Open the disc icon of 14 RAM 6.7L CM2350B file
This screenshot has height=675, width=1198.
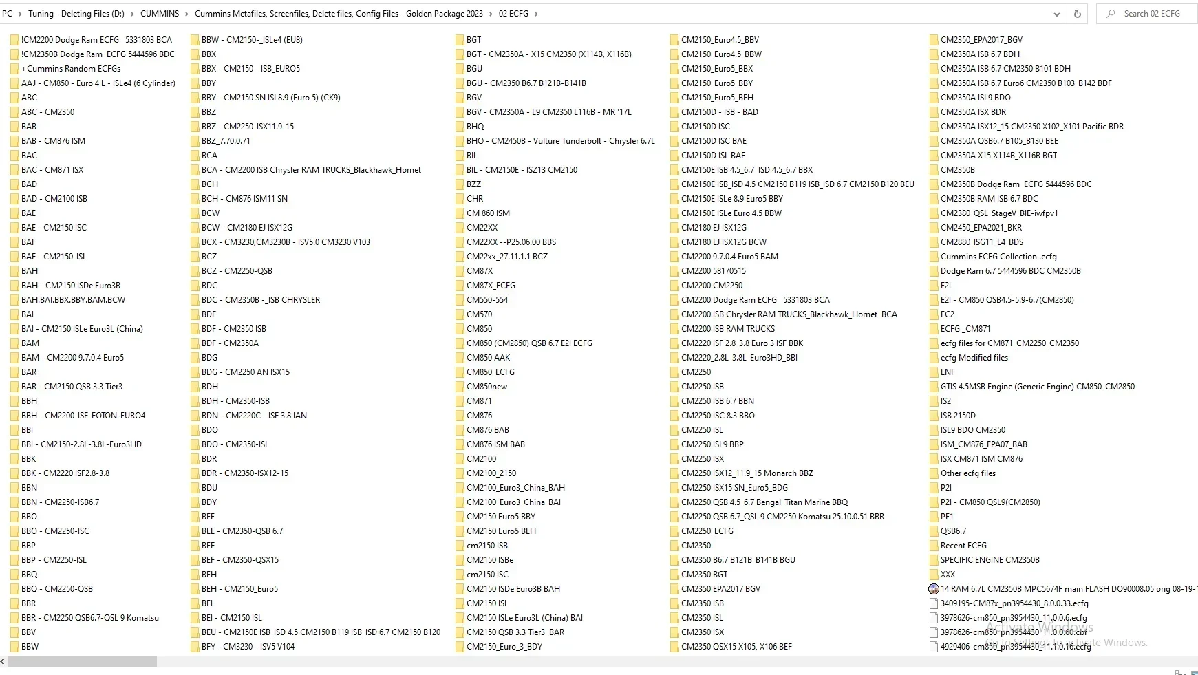934,588
